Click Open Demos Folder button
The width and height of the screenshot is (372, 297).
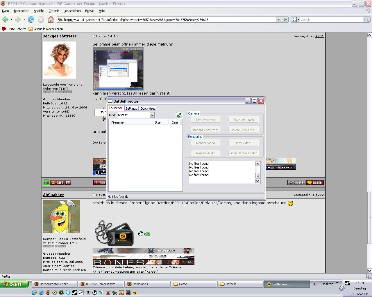[243, 153]
